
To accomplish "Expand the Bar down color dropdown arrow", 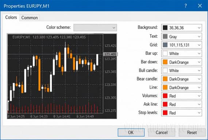I will (x=199, y=62).
